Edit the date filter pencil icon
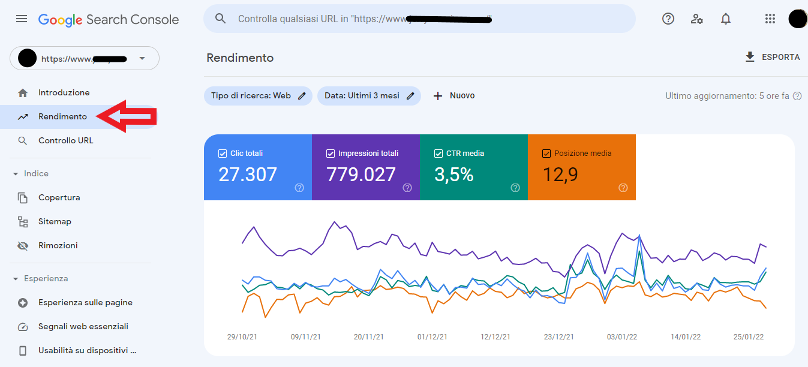The height and width of the screenshot is (367, 808). click(411, 96)
